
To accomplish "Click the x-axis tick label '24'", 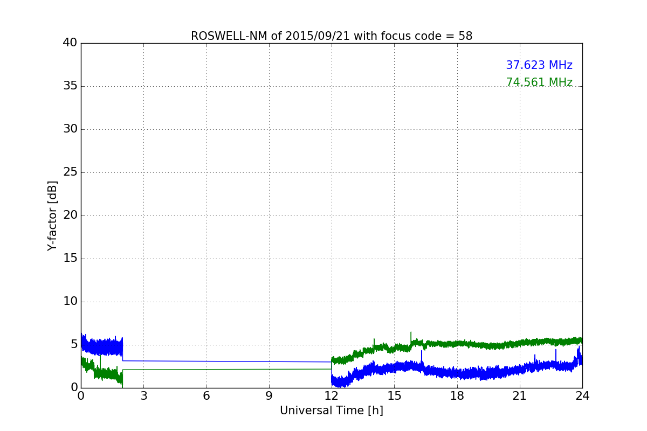I will pos(582,396).
